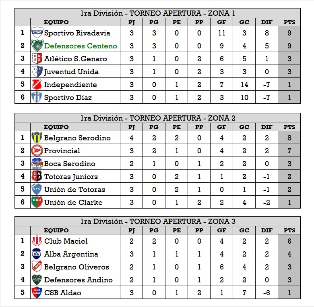Click the DIF column header in Zona 2
The height and width of the screenshot is (307, 314).
click(266, 127)
